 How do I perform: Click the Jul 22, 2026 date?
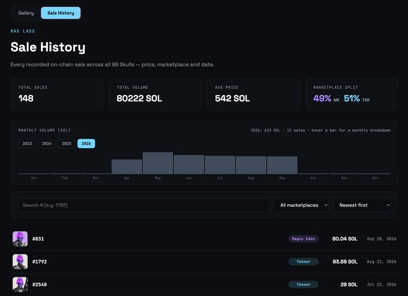point(382,285)
